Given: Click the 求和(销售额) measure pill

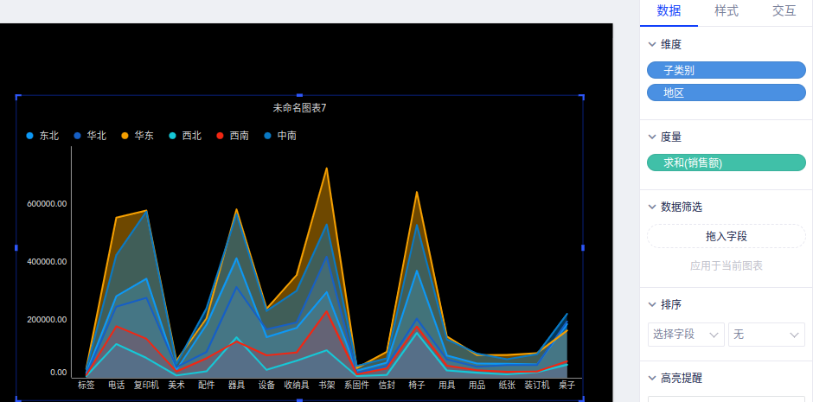Looking at the screenshot, I should [x=726, y=163].
